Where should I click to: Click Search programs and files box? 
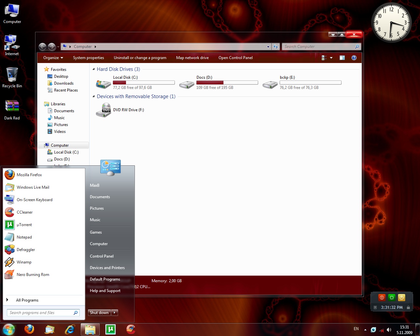43,313
